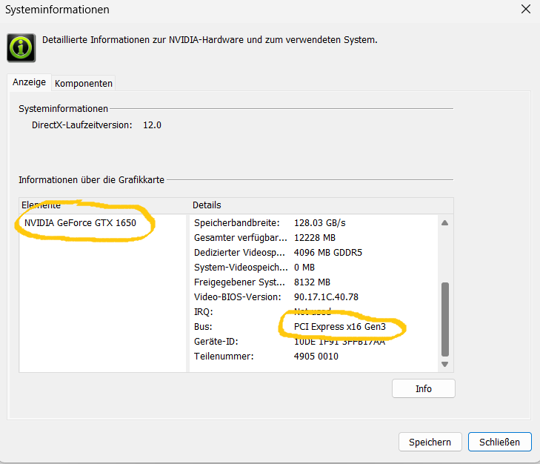Click the details list scroll-down arrow

click(444, 365)
